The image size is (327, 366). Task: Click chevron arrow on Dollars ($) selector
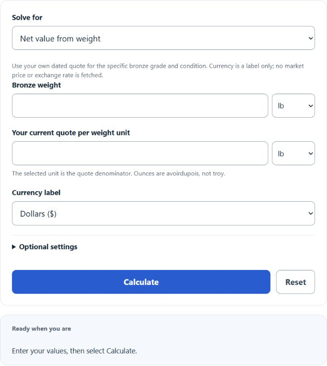click(x=311, y=214)
